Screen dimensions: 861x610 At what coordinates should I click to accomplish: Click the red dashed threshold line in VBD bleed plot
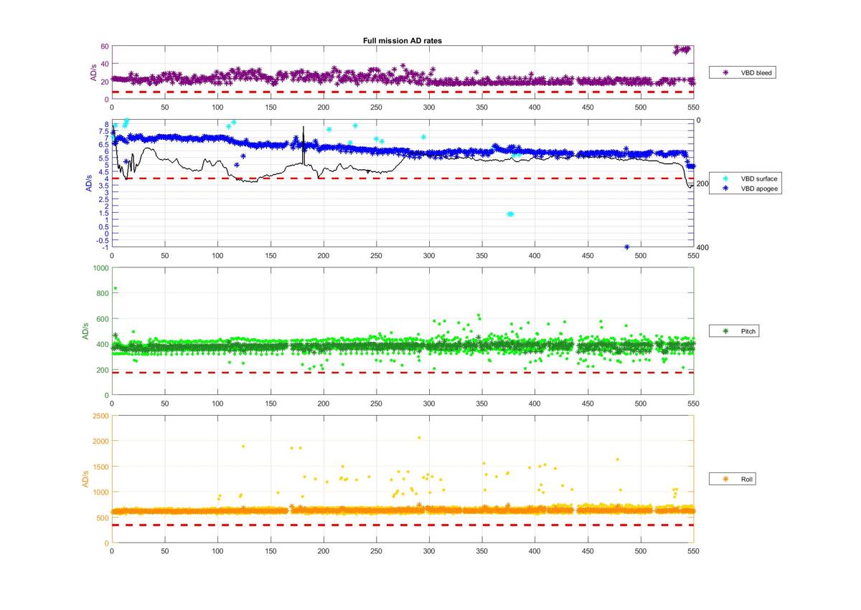click(x=403, y=92)
